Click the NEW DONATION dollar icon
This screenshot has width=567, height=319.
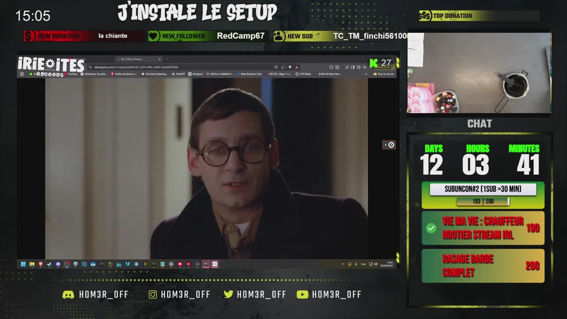click(29, 36)
